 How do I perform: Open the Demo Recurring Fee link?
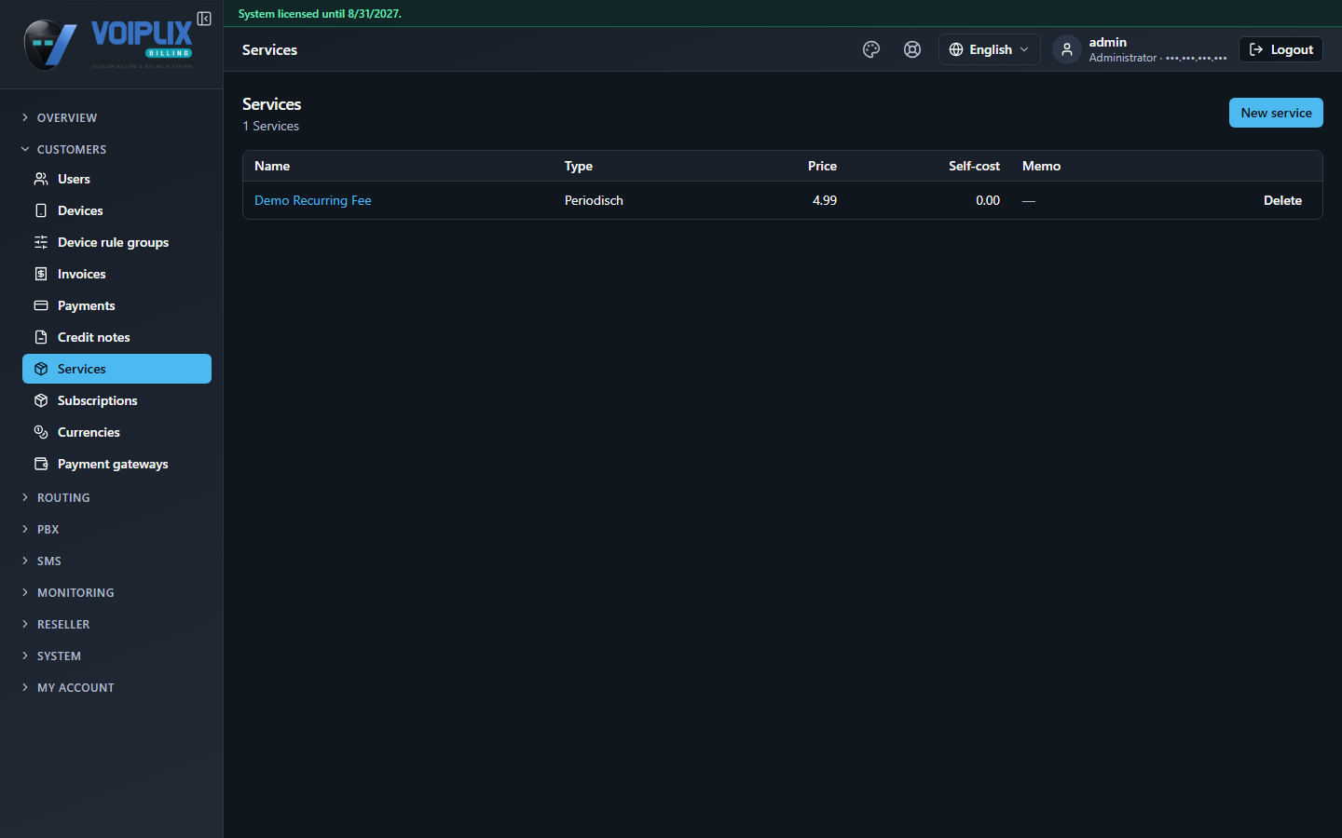coord(313,200)
